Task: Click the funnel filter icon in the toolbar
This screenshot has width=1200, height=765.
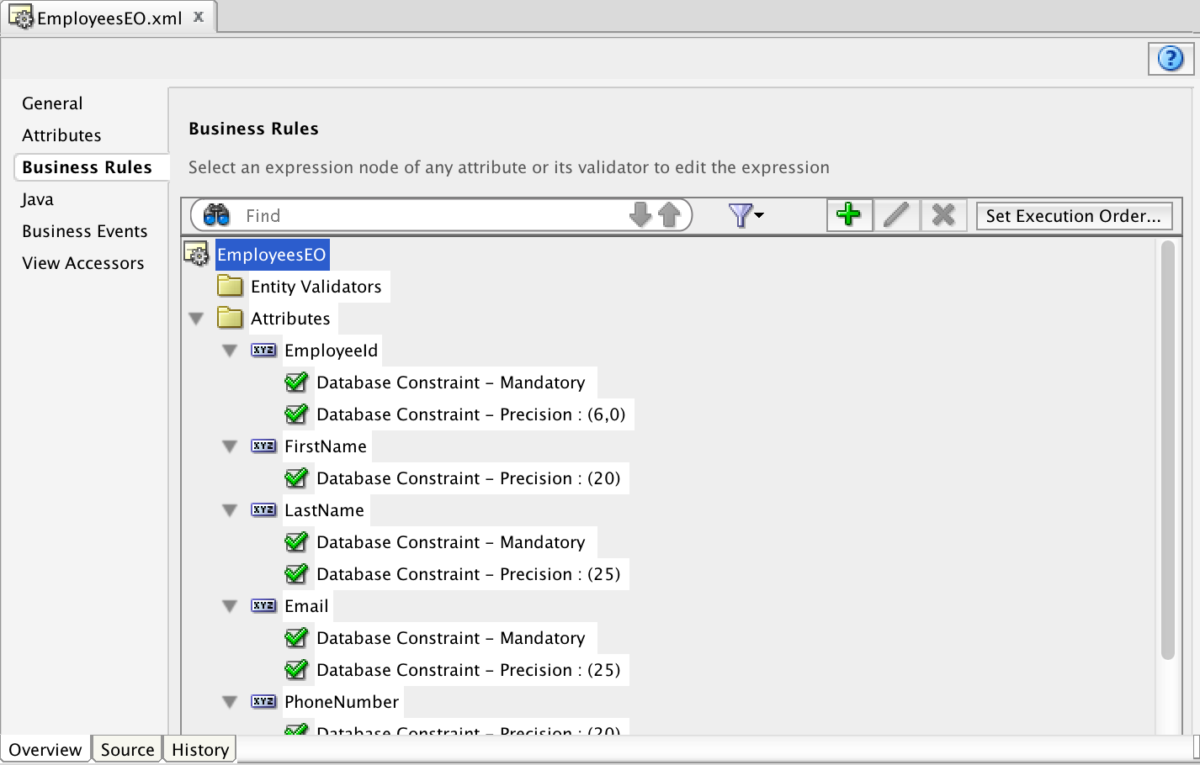Action: [x=740, y=215]
